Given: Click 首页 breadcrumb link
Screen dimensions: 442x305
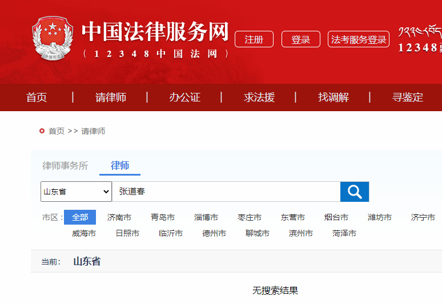Looking at the screenshot, I should 57,131.
